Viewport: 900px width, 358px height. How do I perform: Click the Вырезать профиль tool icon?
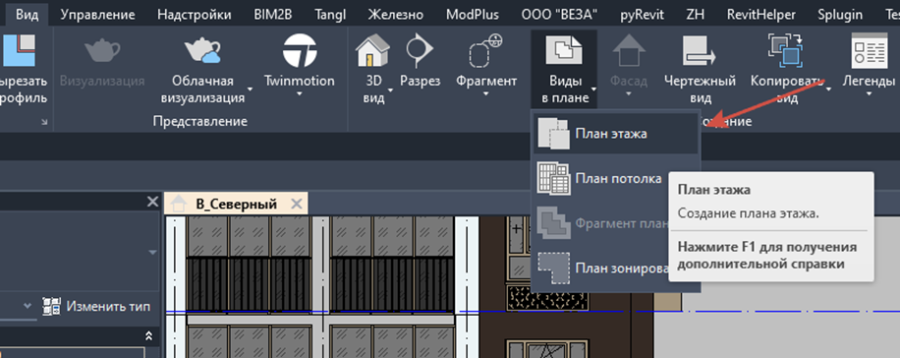tap(20, 50)
